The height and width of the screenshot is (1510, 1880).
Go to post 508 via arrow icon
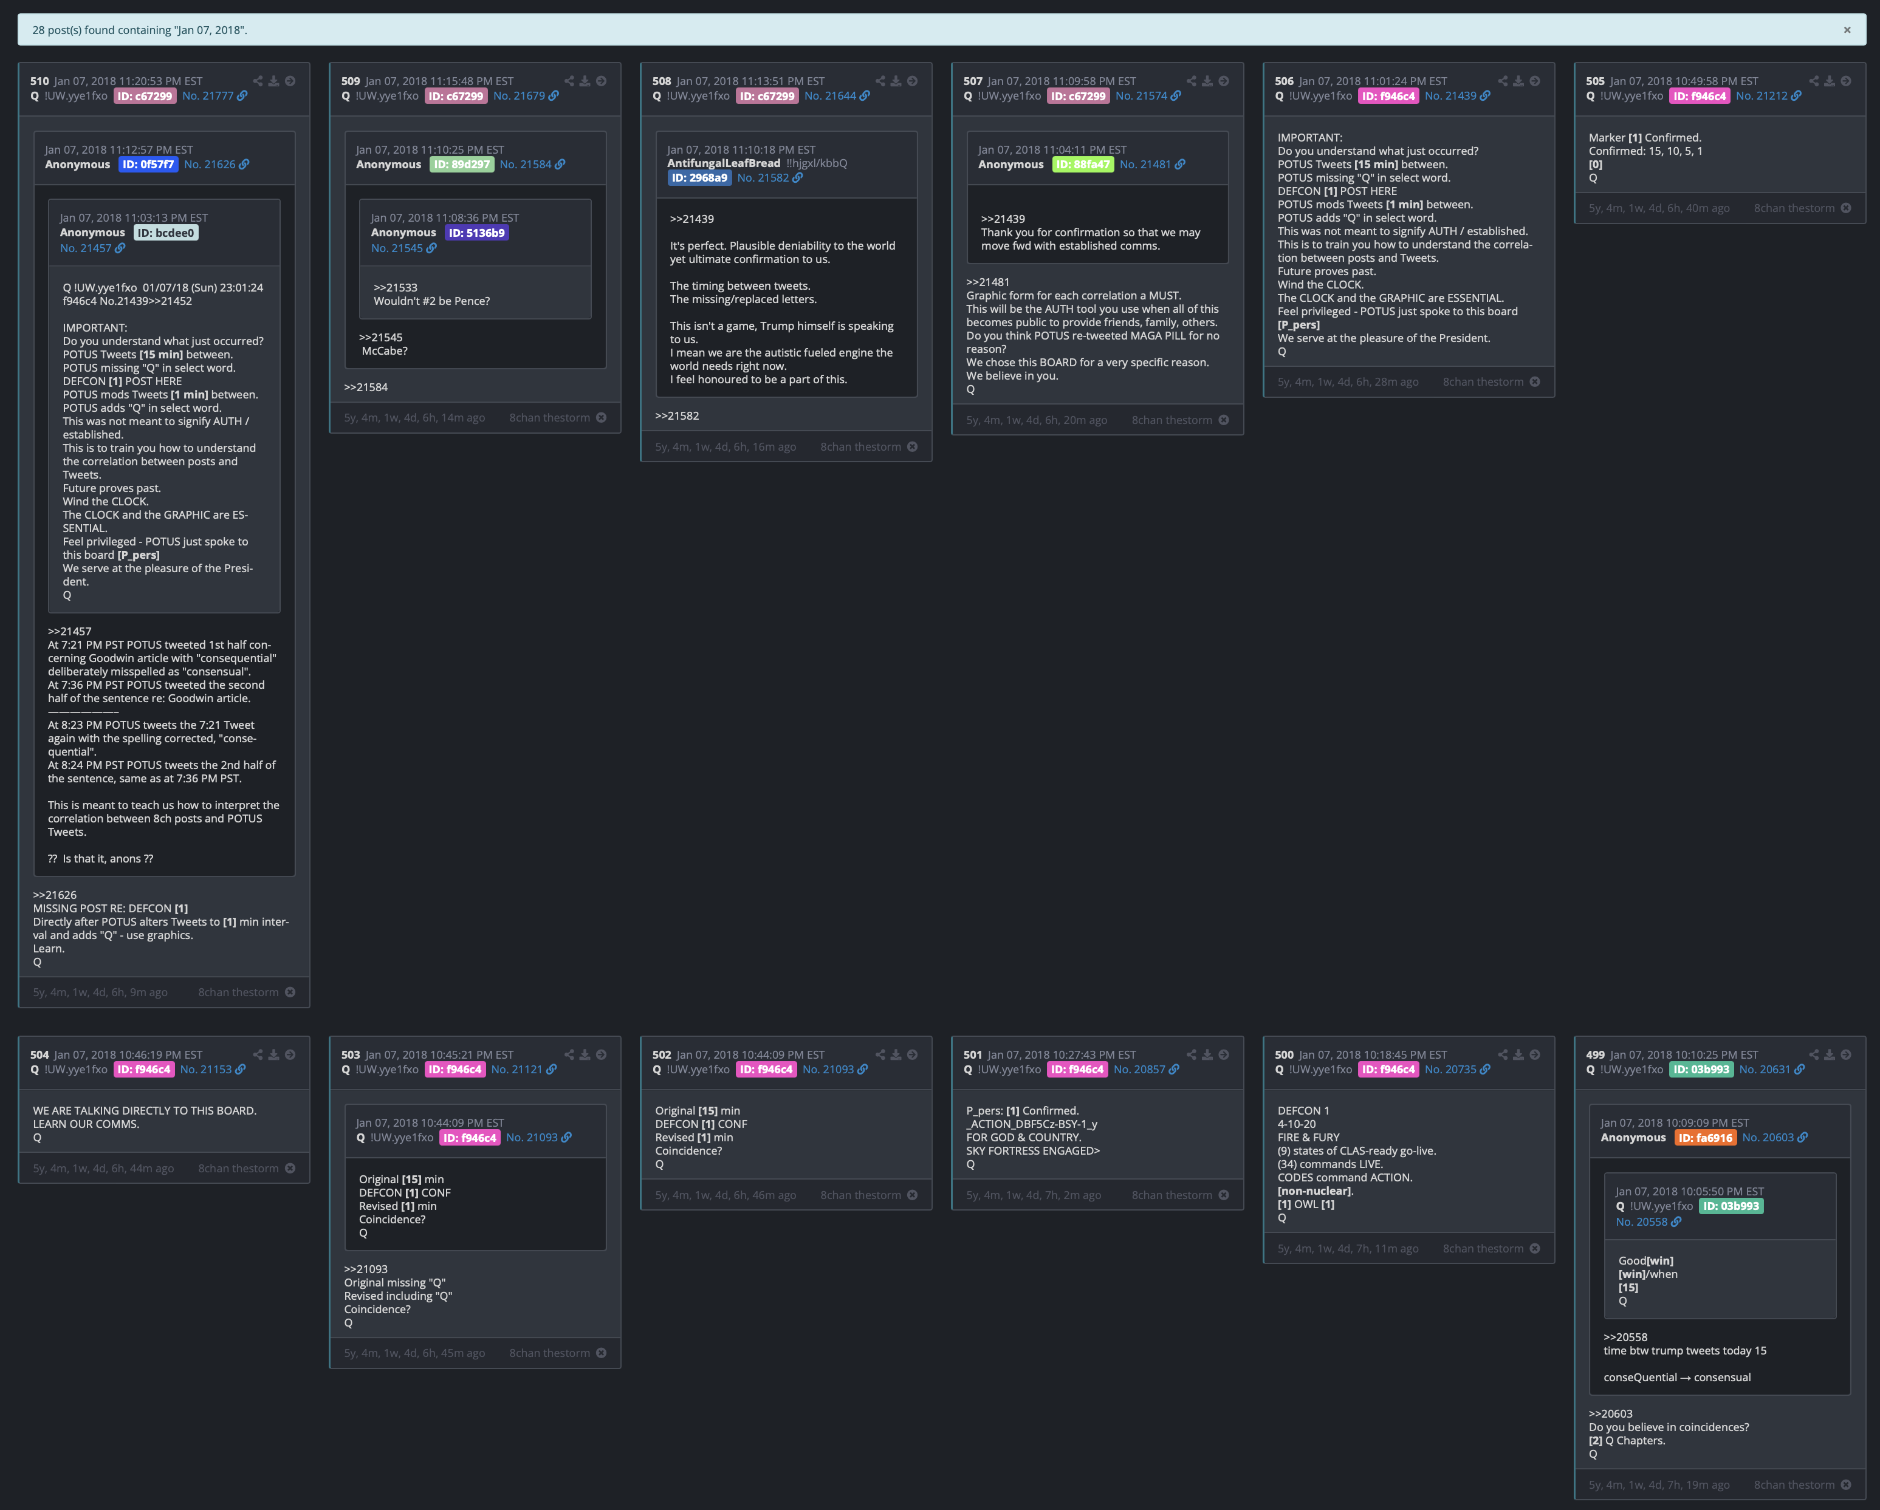click(912, 81)
